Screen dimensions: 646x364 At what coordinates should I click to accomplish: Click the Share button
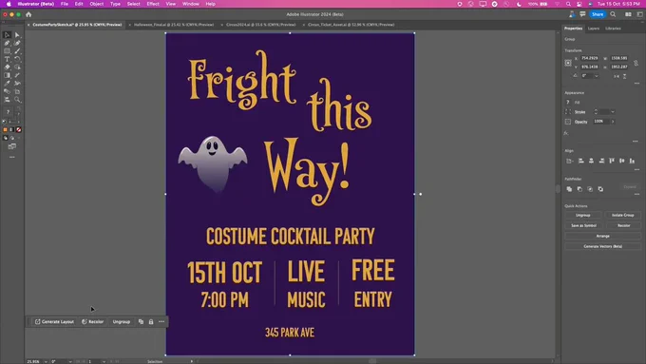pyautogui.click(x=598, y=14)
